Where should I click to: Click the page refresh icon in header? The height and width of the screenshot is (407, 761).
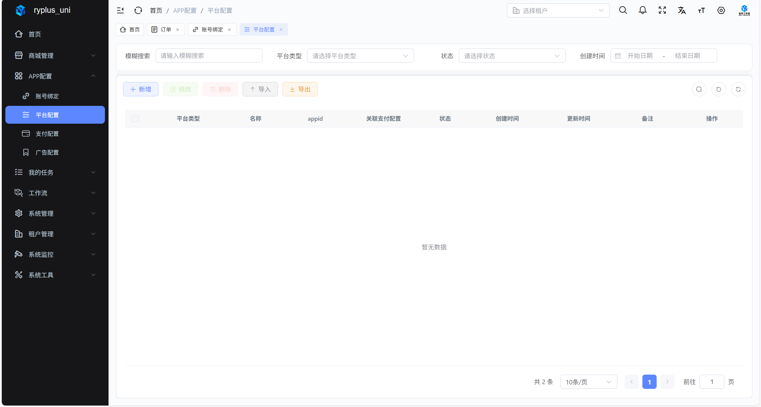(138, 11)
